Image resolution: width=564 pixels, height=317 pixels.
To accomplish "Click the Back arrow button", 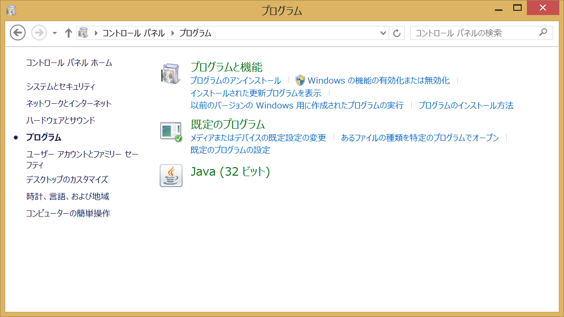I will pyautogui.click(x=18, y=33).
